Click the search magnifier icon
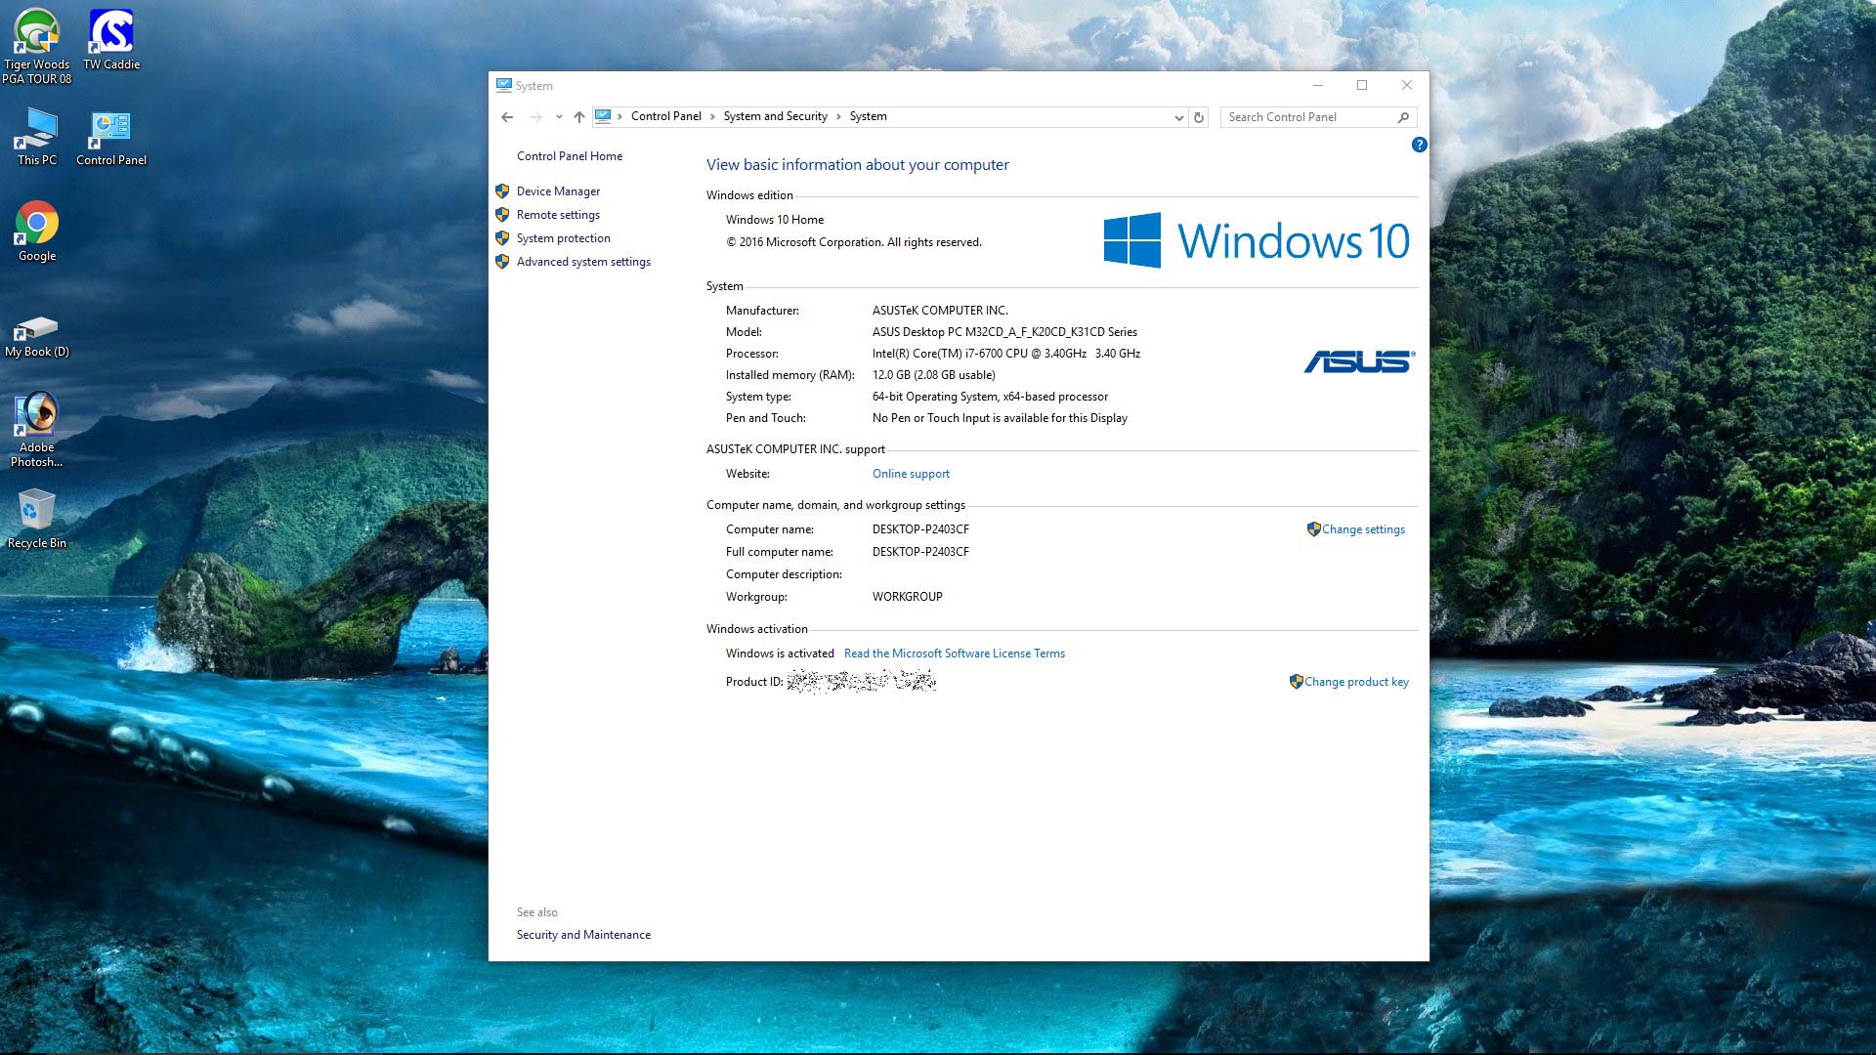This screenshot has height=1055, width=1876. [1403, 117]
